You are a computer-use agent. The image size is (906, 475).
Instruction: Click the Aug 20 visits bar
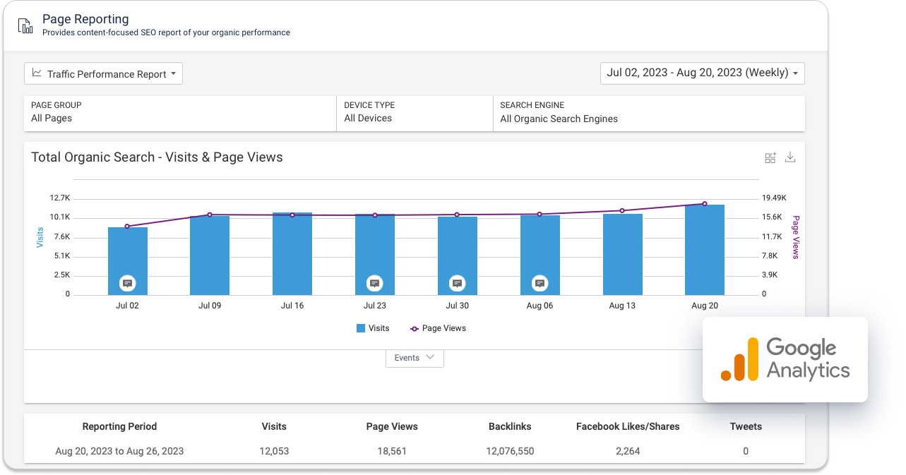point(705,251)
